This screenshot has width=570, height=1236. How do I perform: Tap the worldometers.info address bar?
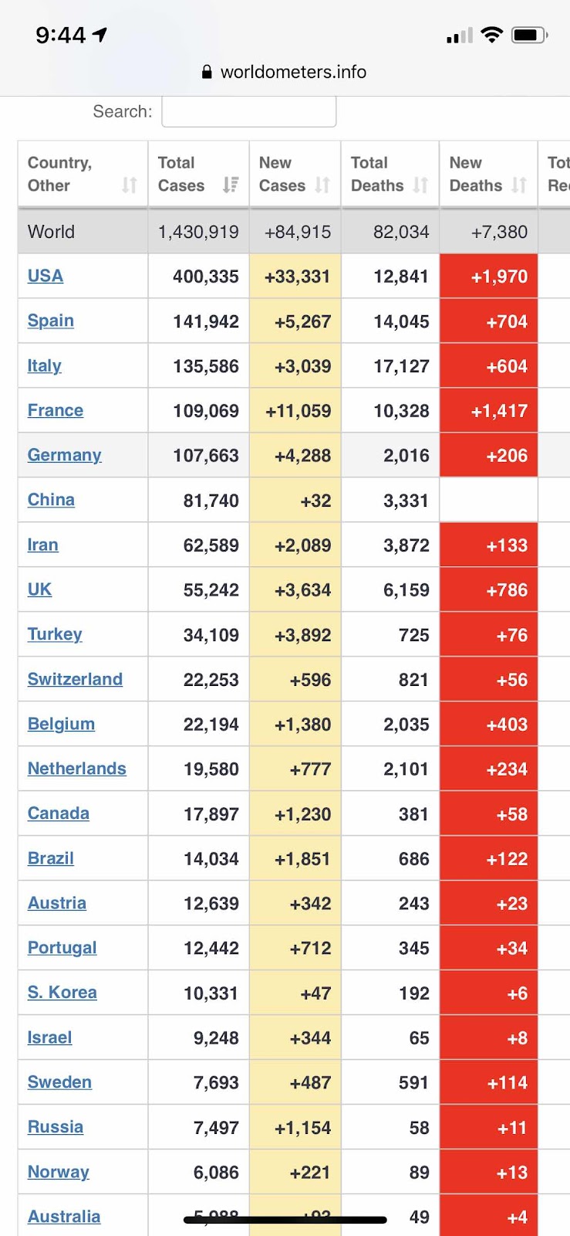[285, 72]
